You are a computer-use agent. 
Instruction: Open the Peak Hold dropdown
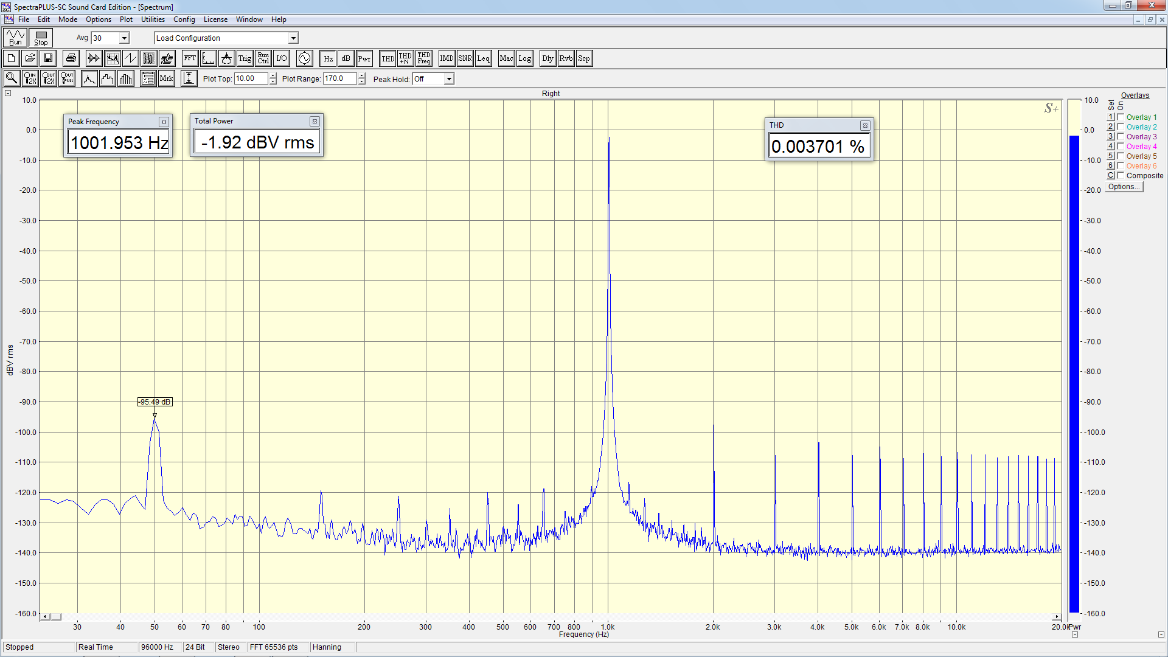coord(449,79)
